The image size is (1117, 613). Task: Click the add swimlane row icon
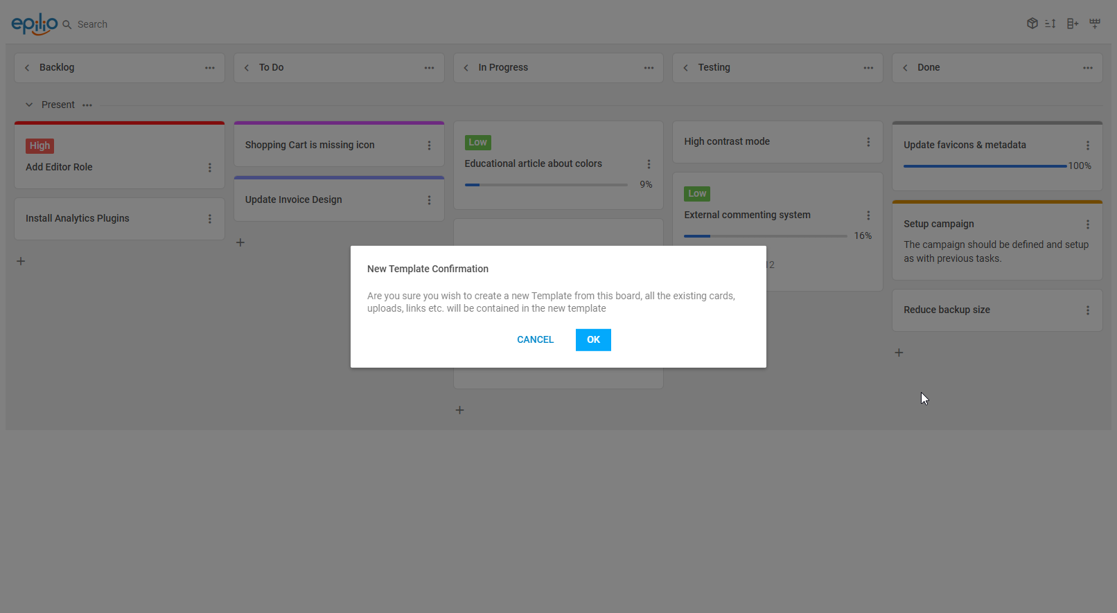coord(1095,24)
